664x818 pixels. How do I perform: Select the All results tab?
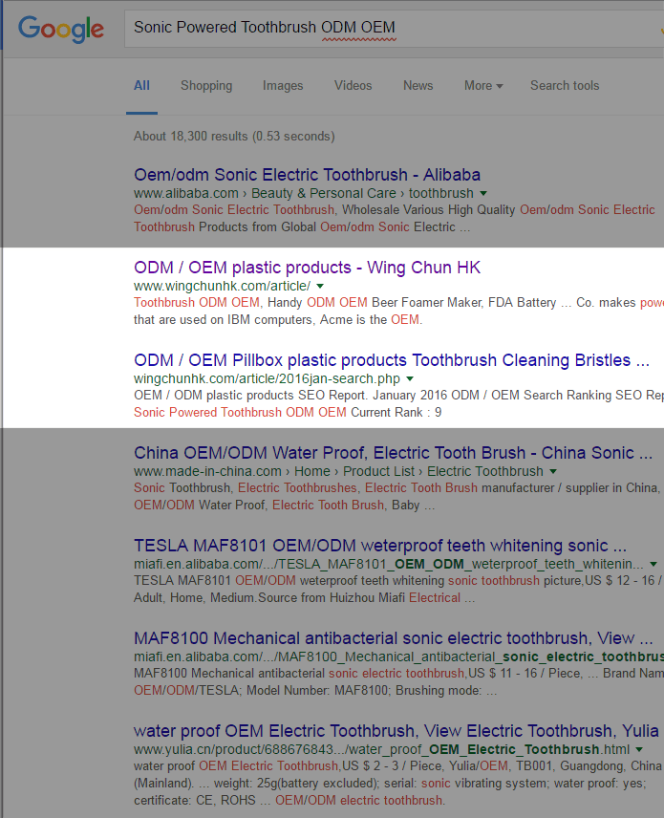[141, 86]
